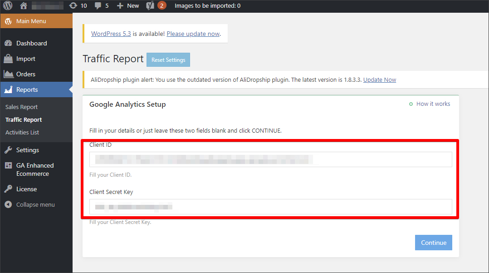Open the Activities List submenu
The width and height of the screenshot is (489, 273).
[x=22, y=133]
